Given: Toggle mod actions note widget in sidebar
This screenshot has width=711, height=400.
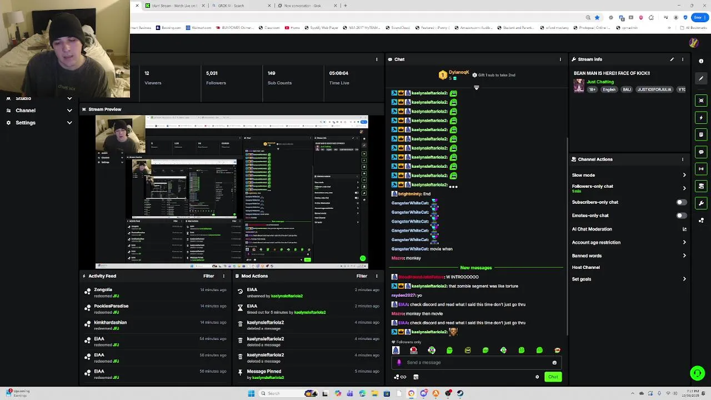Looking at the screenshot, I should point(701,134).
